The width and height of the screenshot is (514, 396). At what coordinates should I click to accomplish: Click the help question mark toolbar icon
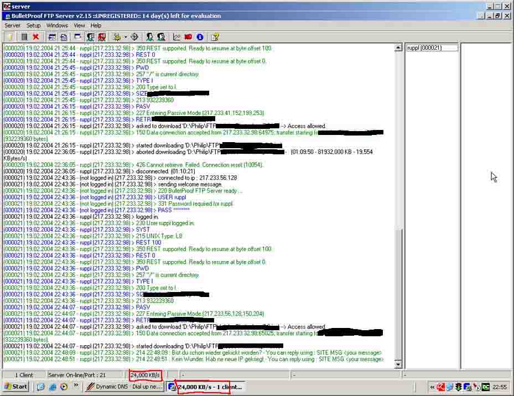click(x=215, y=37)
